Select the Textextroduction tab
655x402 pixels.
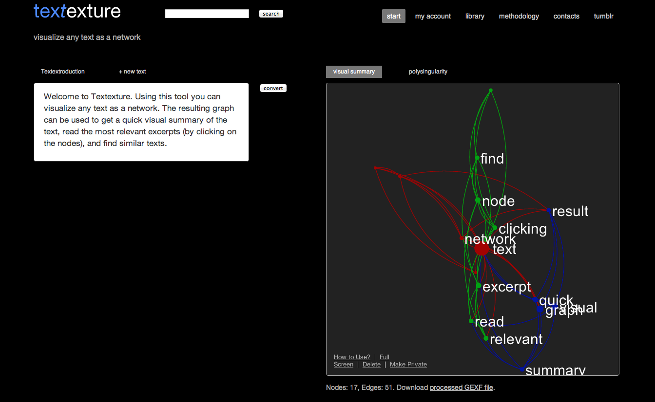click(x=63, y=72)
